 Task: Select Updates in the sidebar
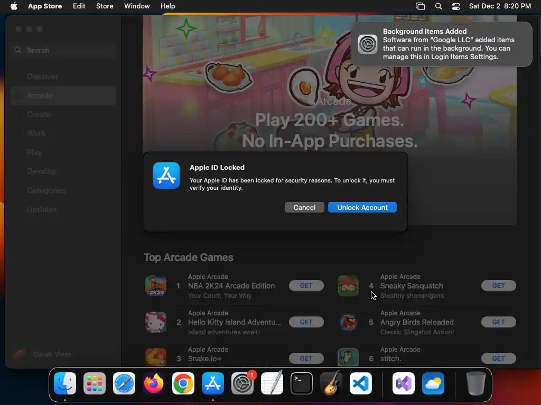[x=63, y=209]
